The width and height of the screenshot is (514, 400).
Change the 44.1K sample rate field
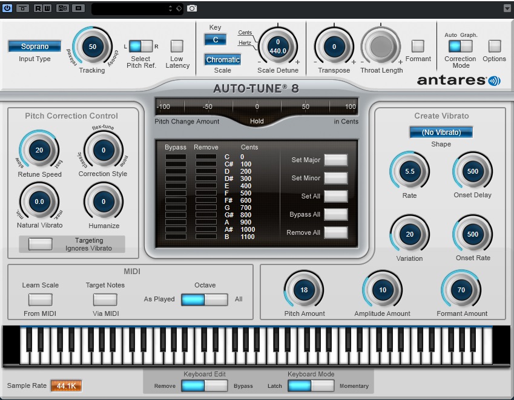point(66,385)
